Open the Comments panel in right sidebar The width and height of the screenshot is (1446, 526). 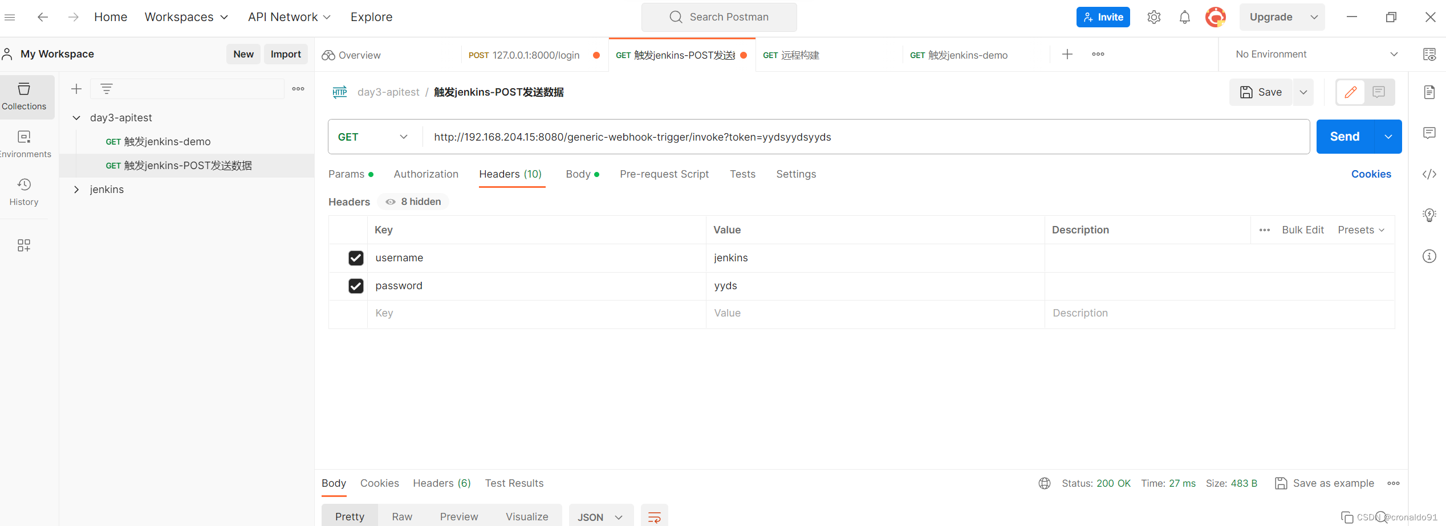pyautogui.click(x=1429, y=133)
